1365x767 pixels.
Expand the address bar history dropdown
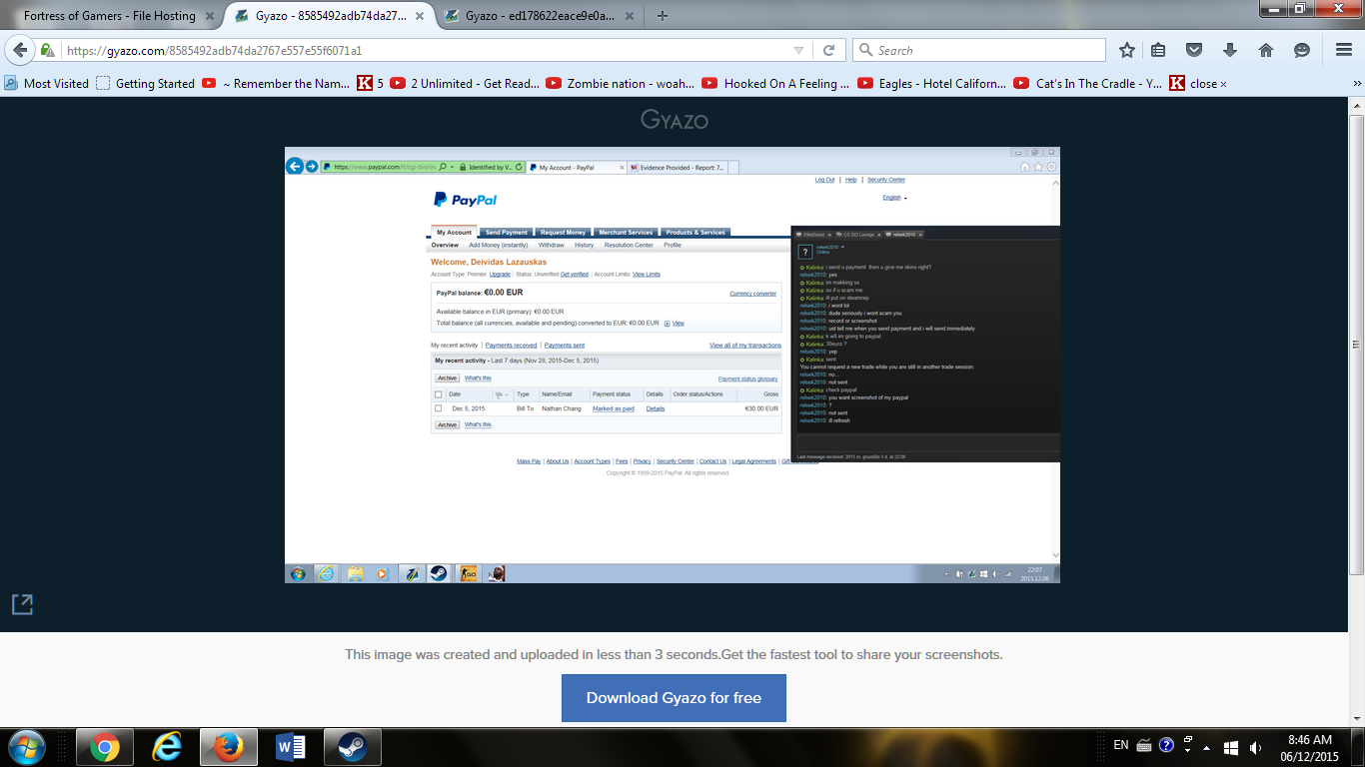[x=798, y=50]
